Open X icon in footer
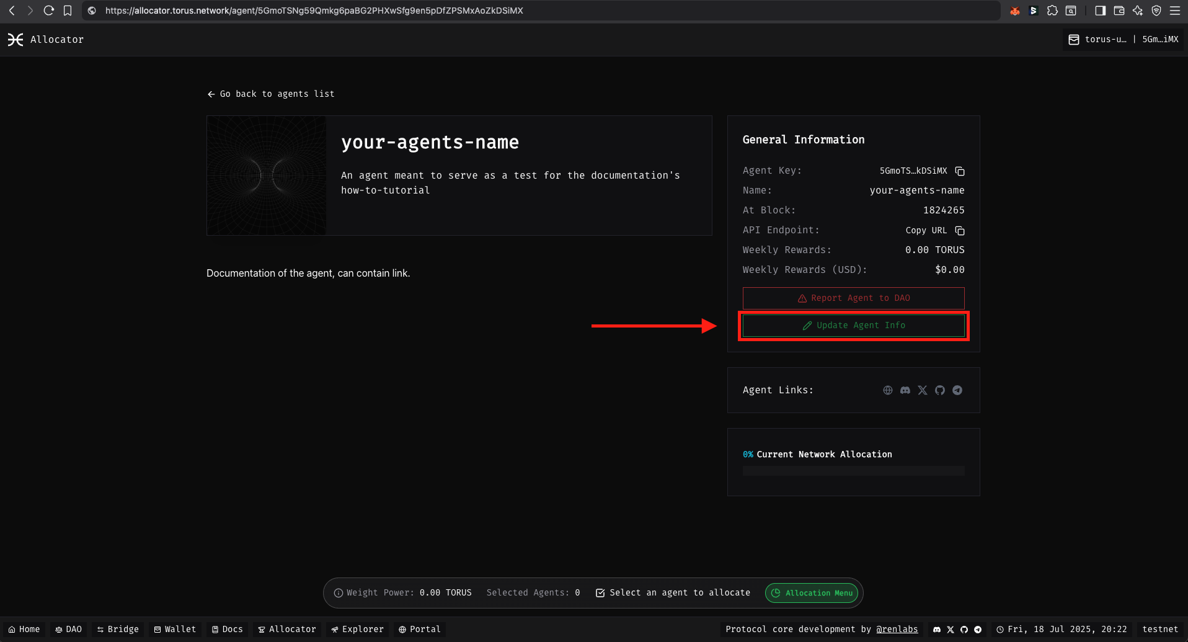1188x642 pixels. [x=951, y=630]
